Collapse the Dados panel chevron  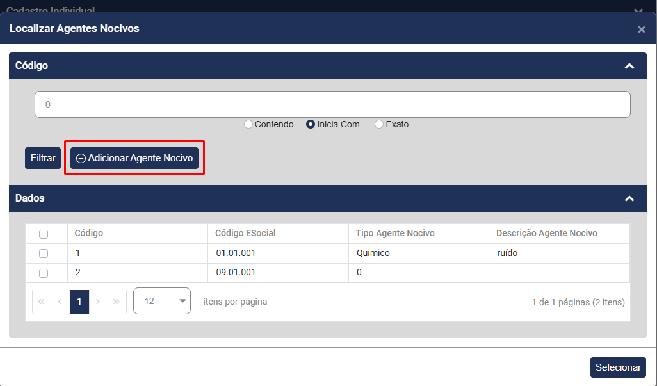[x=629, y=199]
